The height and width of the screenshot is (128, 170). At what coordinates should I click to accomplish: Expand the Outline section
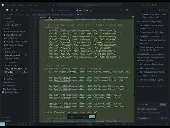pyautogui.click(x=6, y=117)
